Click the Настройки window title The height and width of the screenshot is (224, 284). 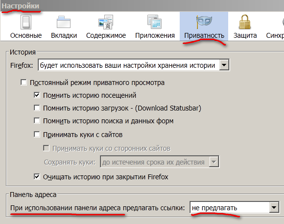(21, 6)
